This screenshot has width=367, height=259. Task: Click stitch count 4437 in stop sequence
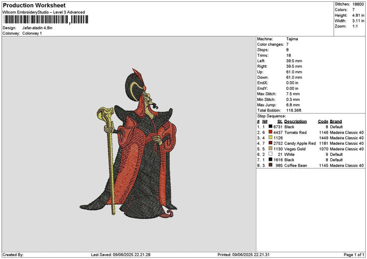coord(278,133)
